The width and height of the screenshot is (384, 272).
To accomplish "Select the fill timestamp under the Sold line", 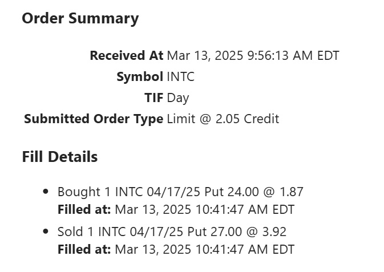I will point(204,250).
